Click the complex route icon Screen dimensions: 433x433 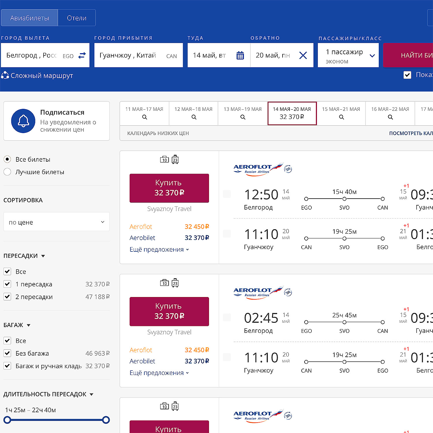coord(5,75)
